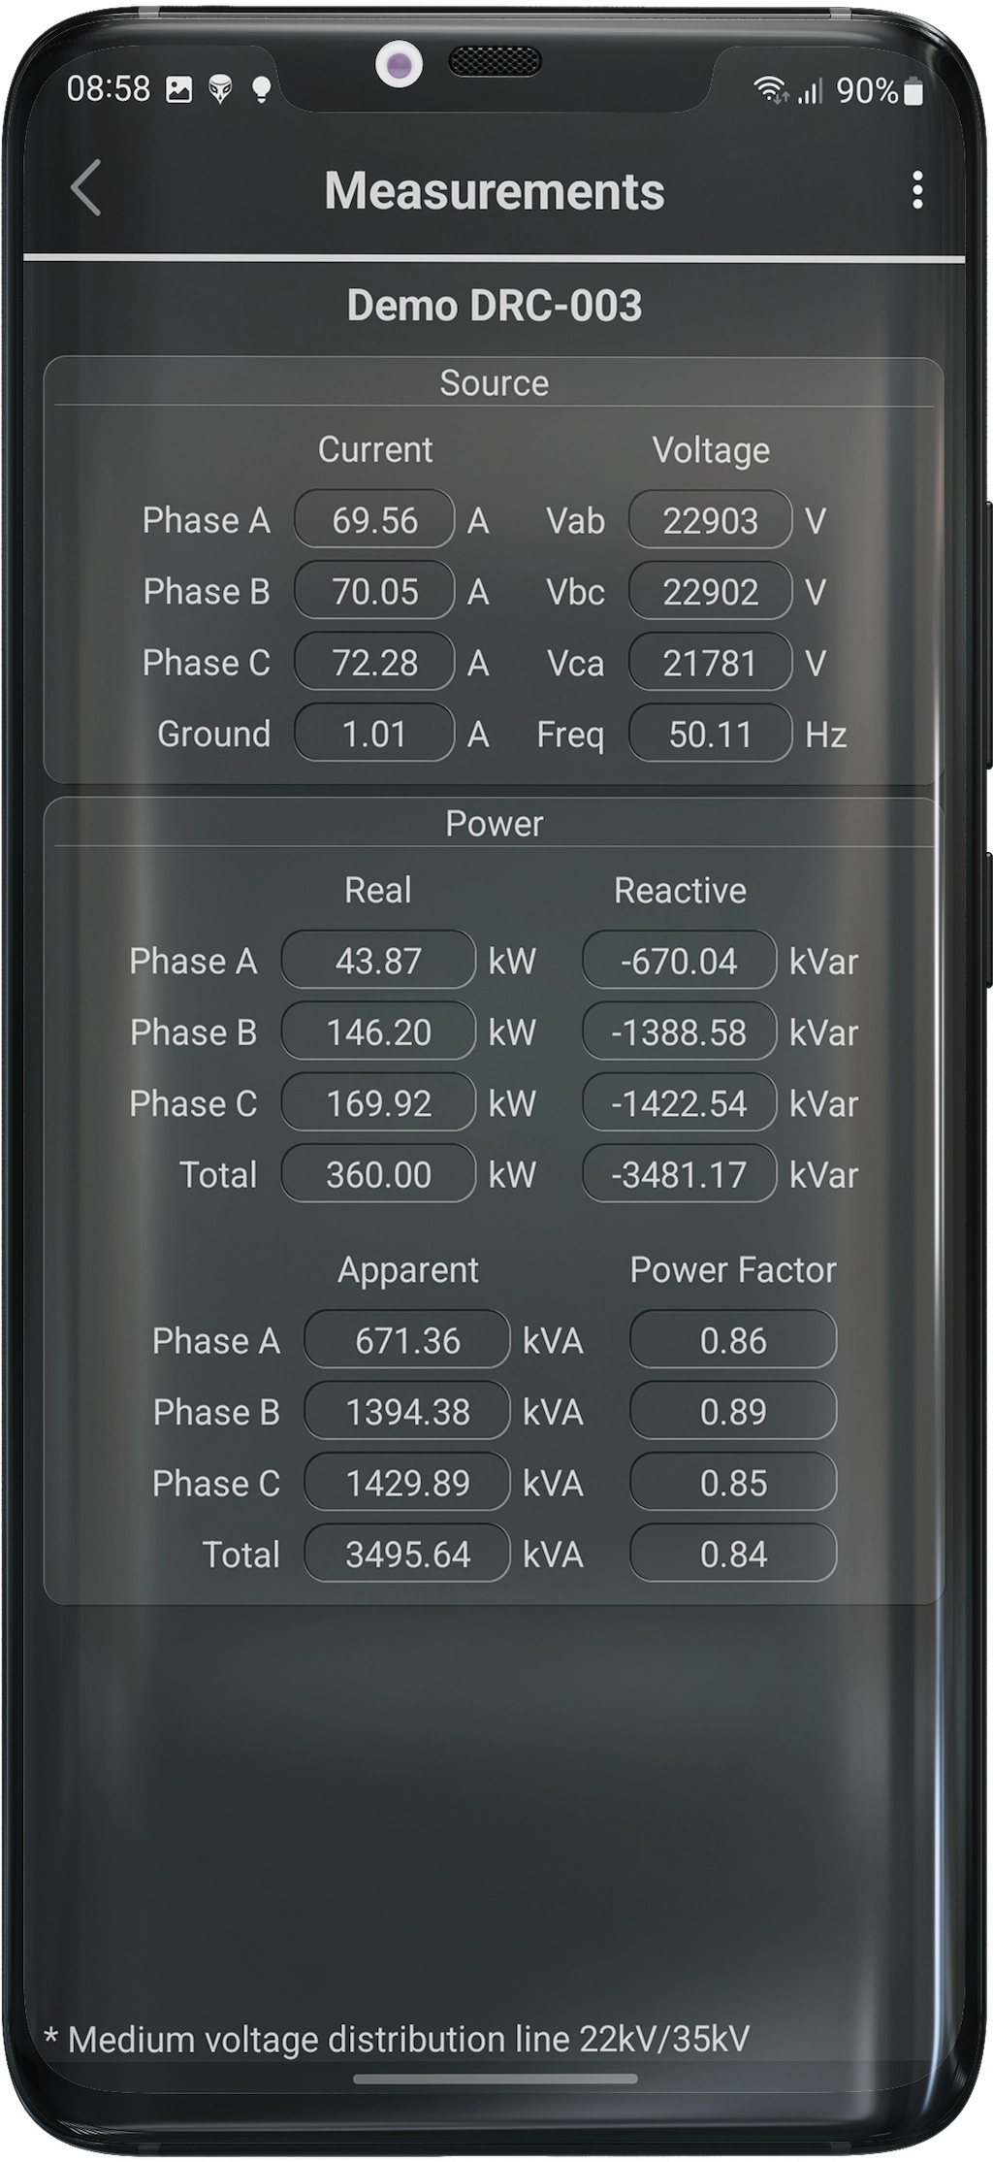The height and width of the screenshot is (2162, 993).
Task: Select Vca voltage value 21781
Action: (710, 663)
